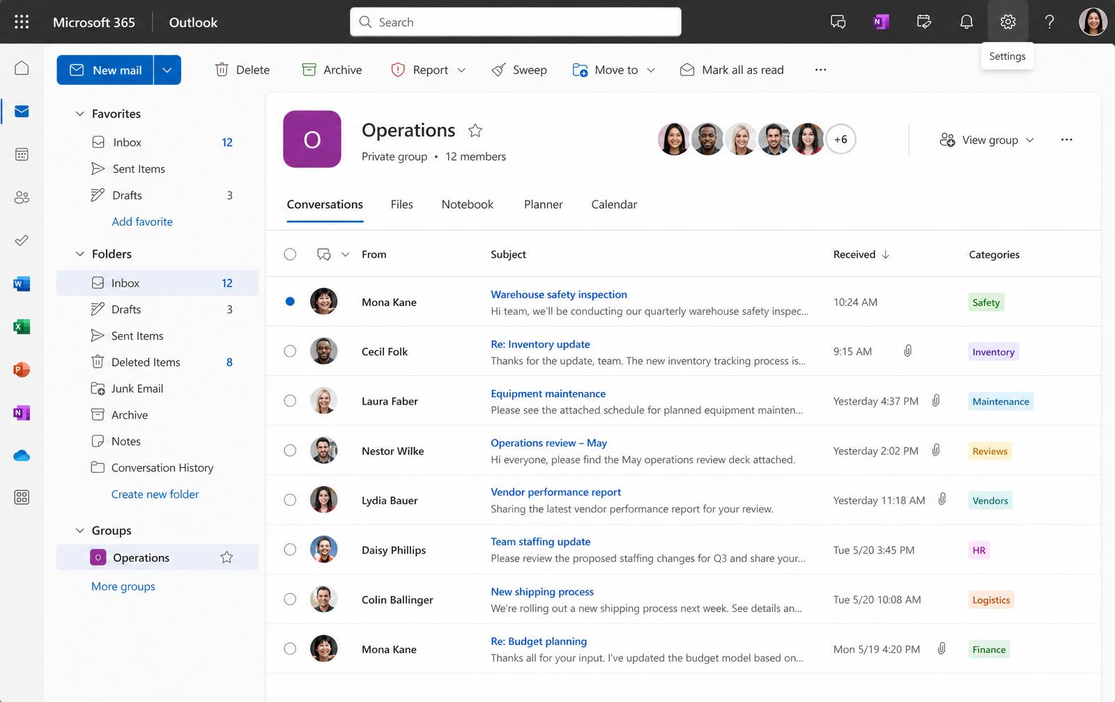Select the Warehouse safety inspection message circle
Viewport: 1115px width, 702px height.
point(290,302)
